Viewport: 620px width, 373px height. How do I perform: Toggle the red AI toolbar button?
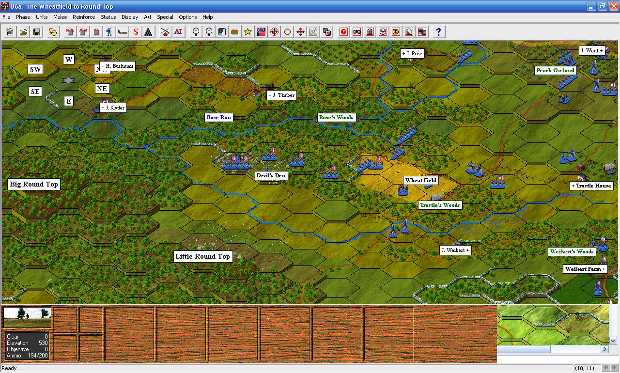pyautogui.click(x=178, y=32)
